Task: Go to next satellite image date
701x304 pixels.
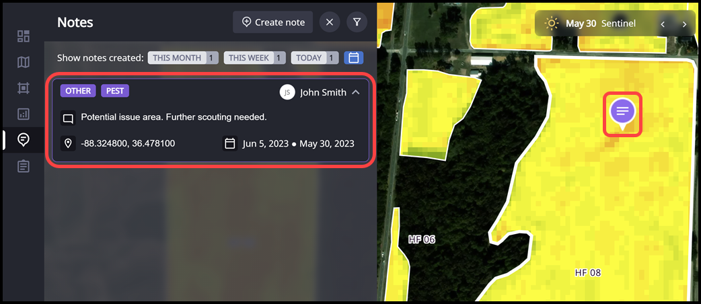Action: coord(684,24)
